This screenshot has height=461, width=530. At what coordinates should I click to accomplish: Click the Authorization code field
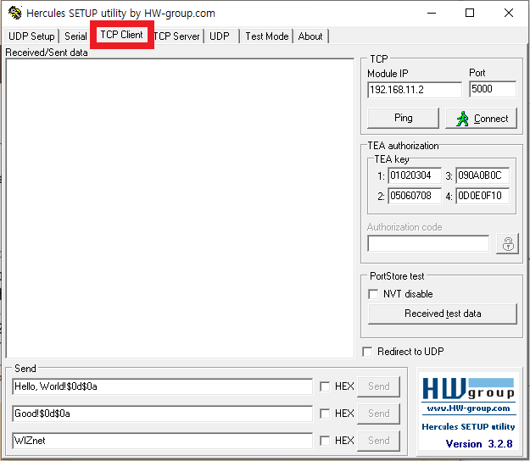pyautogui.click(x=428, y=243)
